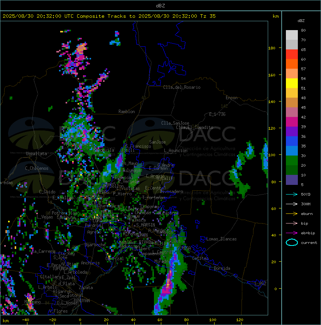Click the 'Encon' place label on the map

click(231, 98)
